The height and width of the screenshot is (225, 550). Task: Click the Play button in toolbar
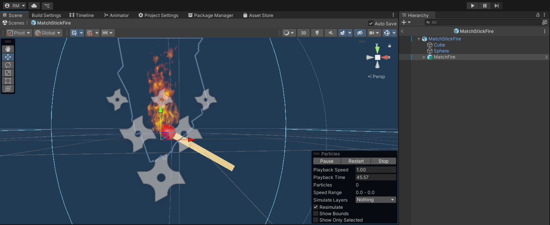pos(472,6)
